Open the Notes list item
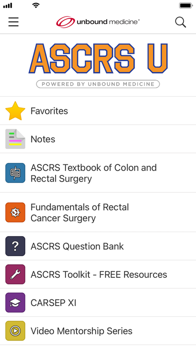This screenshot has height=349, width=196. point(98,139)
